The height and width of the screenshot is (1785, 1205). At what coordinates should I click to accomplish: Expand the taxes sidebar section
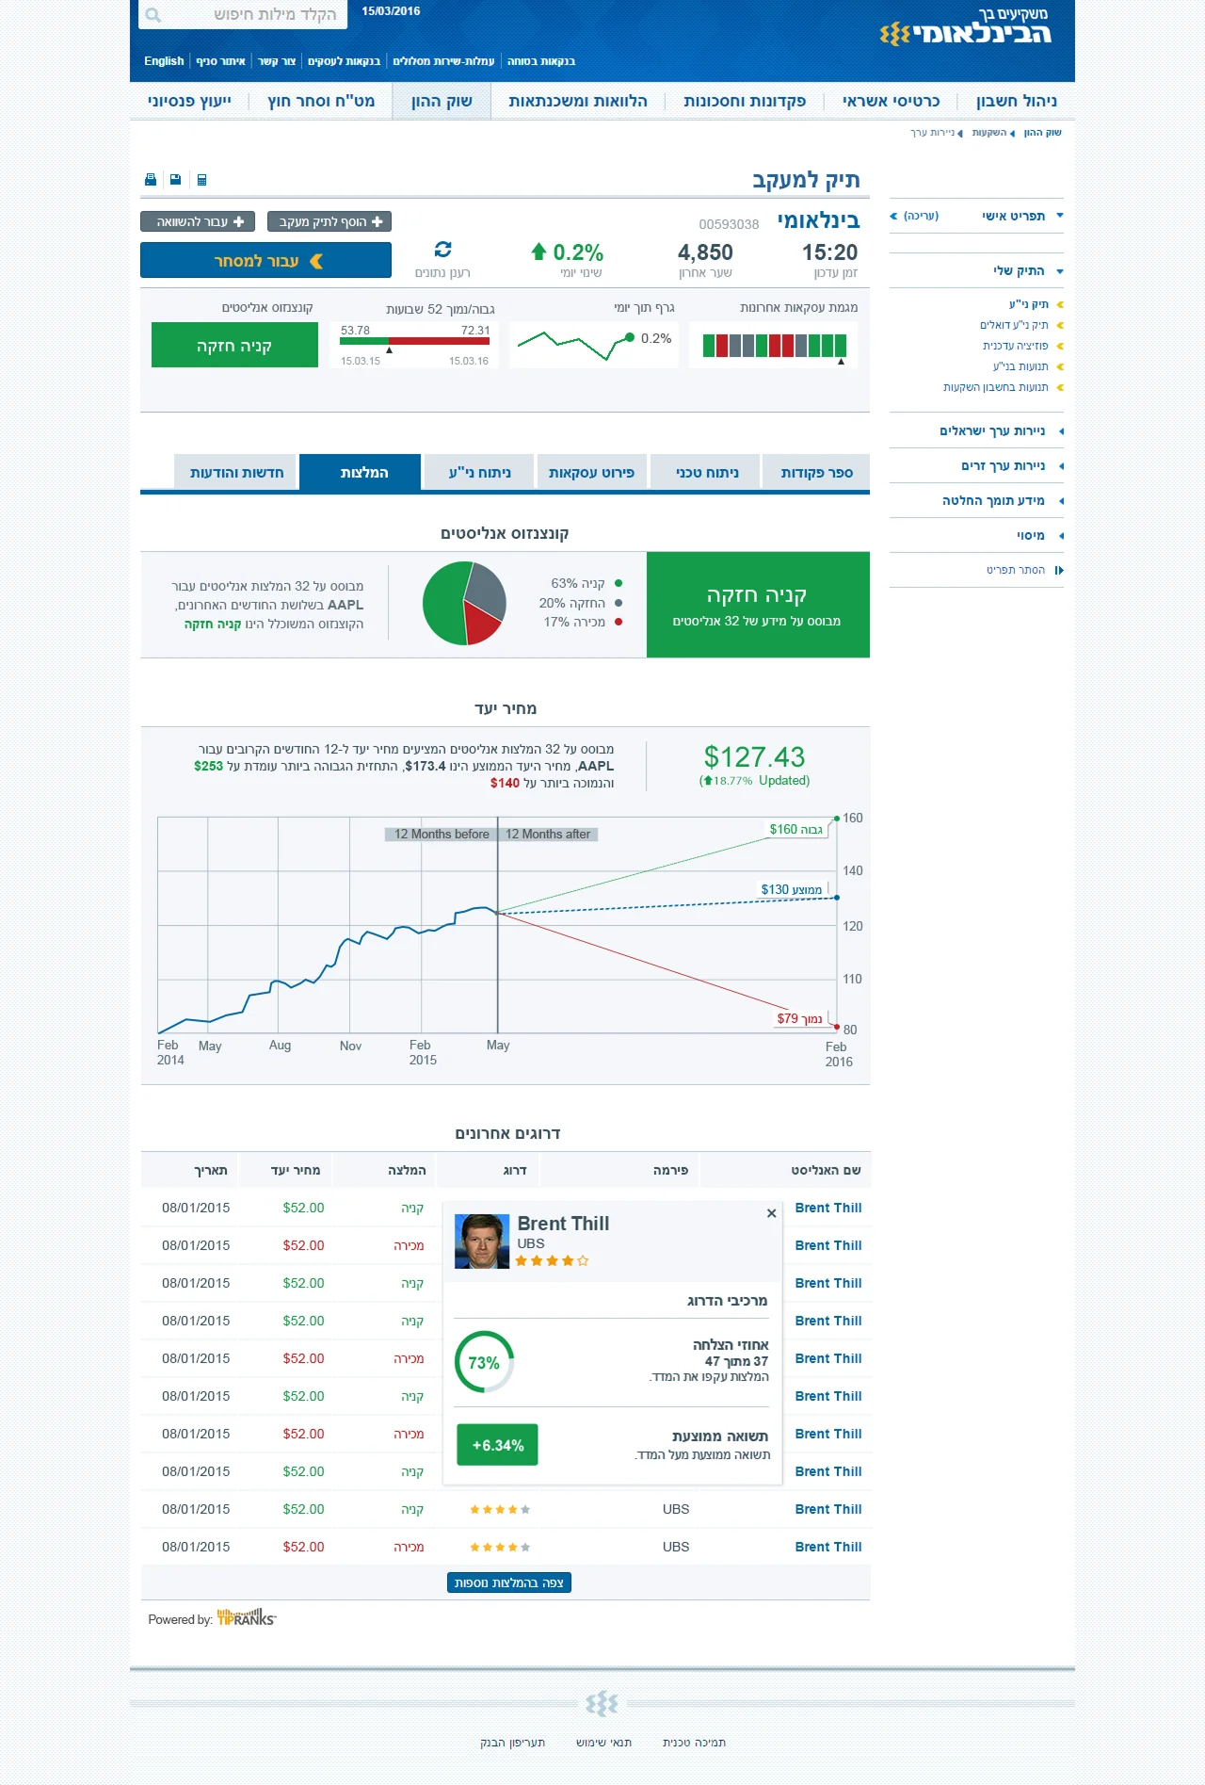point(1038,535)
